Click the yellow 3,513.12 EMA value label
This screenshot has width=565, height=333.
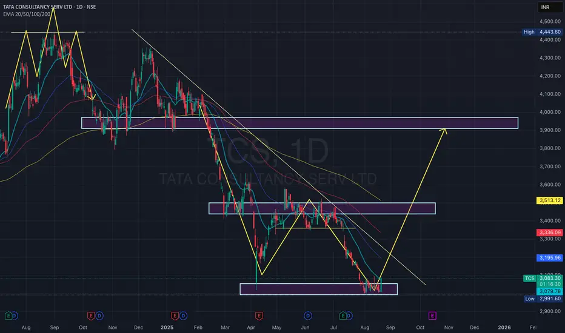(x=550, y=200)
